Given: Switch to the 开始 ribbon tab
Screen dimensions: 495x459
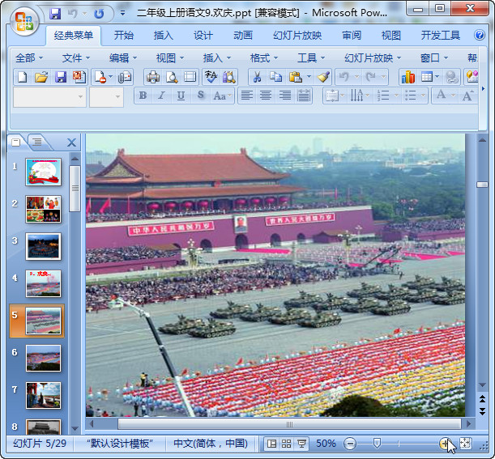Looking at the screenshot, I should point(124,35).
